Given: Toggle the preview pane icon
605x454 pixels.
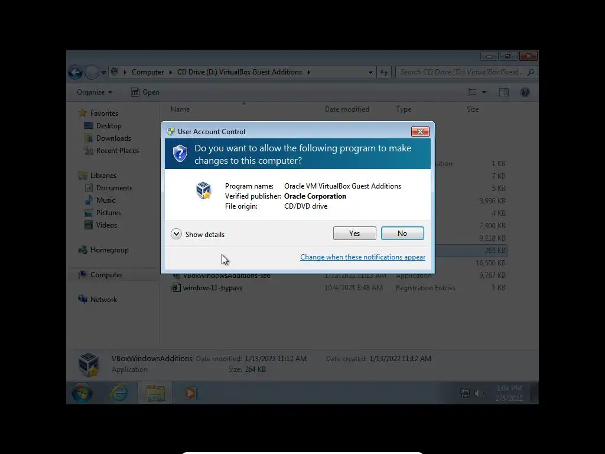Looking at the screenshot, I should coord(504,92).
